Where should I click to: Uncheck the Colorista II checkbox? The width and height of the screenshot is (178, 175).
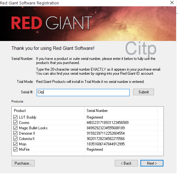pos(15,139)
